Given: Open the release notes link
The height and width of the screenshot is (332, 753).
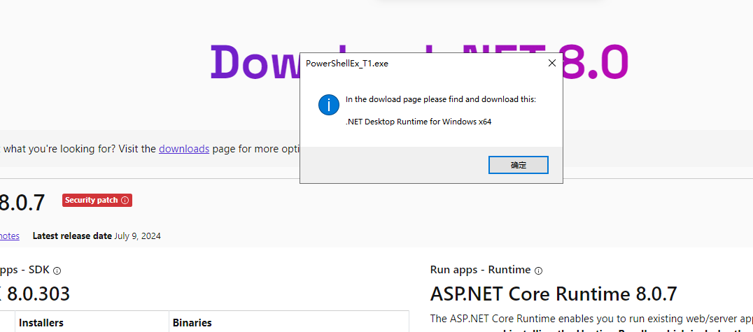Looking at the screenshot, I should coord(9,236).
